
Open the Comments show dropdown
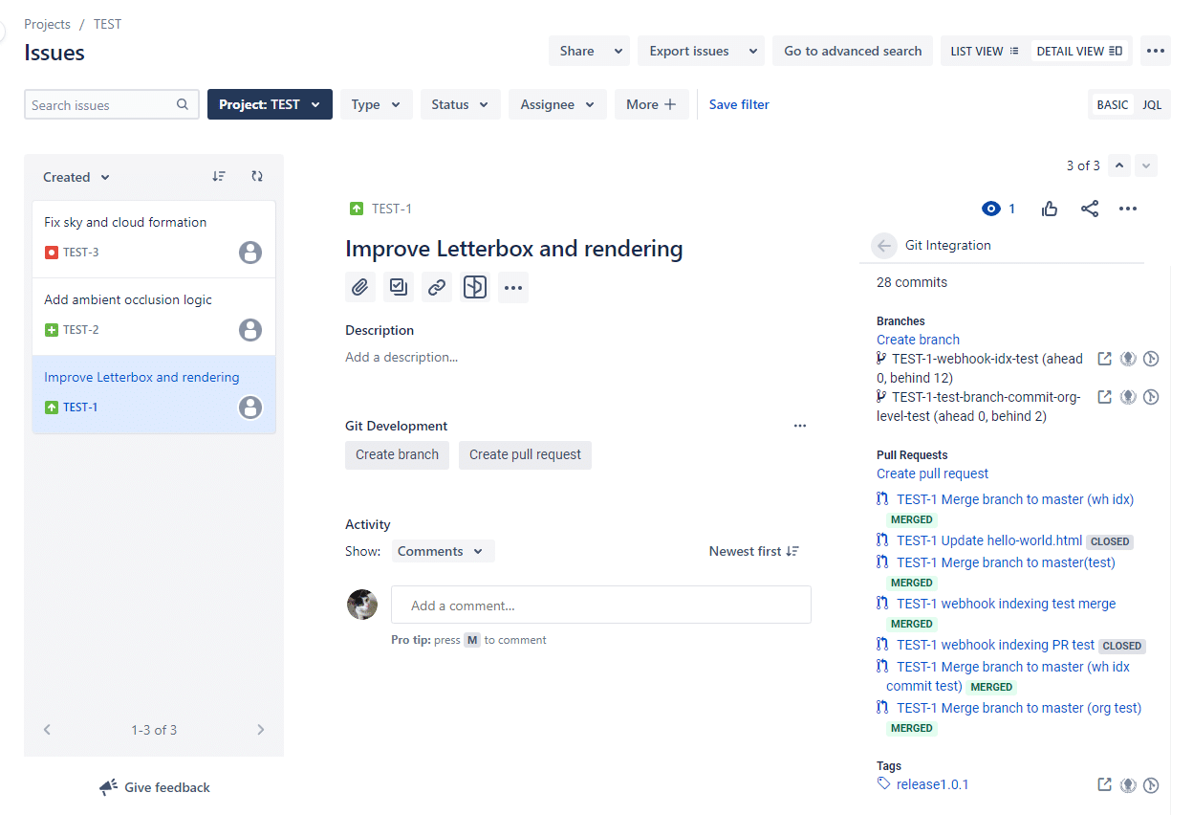[x=443, y=551]
